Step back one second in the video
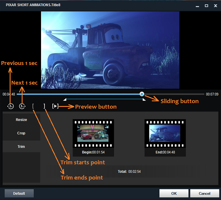 pyautogui.click(x=10, y=106)
